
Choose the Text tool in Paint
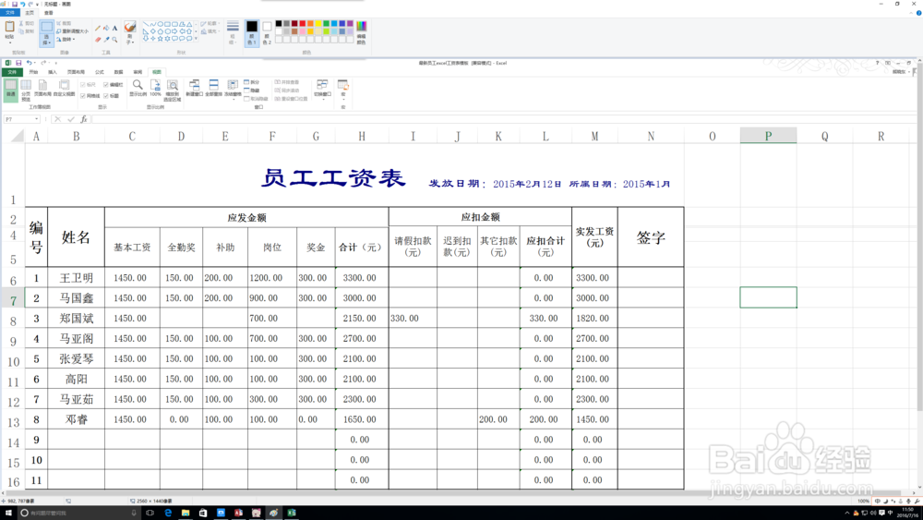coord(114,29)
